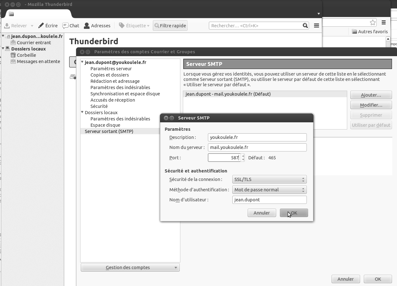Open the Thunderbird hamburger menu
This screenshot has width=397, height=286.
coord(316,26)
